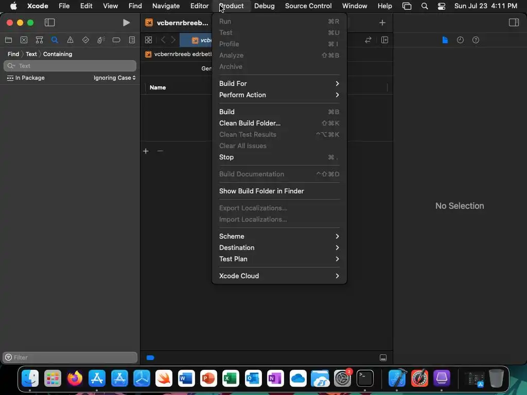527x395 pixels.
Task: Open the In Package search scope selector
Action: [26, 78]
